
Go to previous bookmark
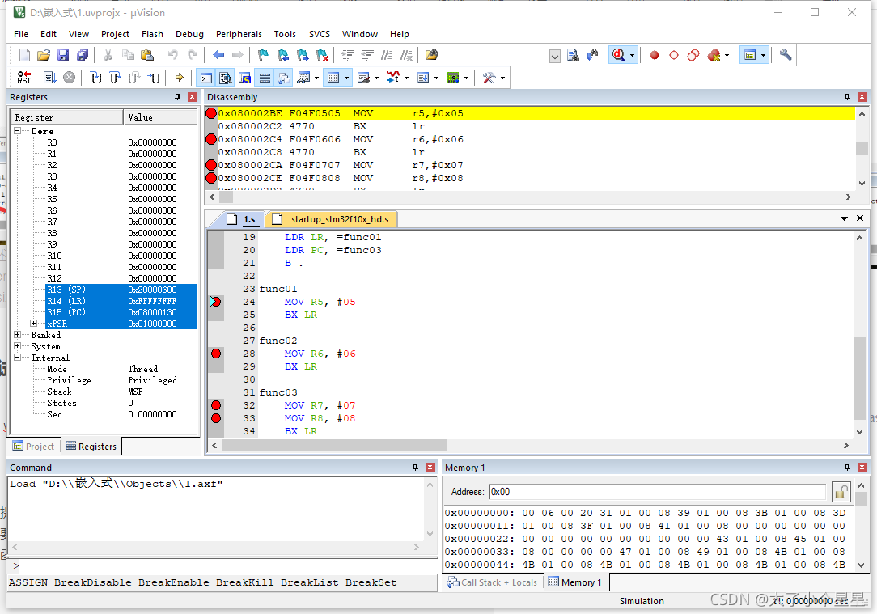click(x=283, y=55)
